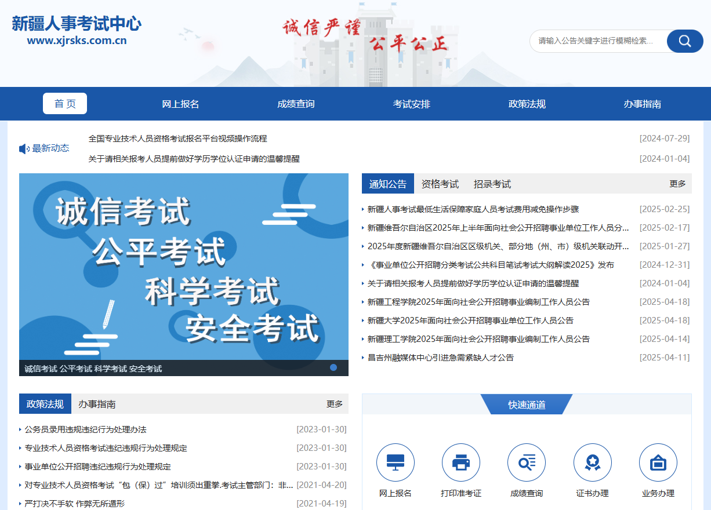Open 业务办理 briefcase icon

click(x=658, y=462)
